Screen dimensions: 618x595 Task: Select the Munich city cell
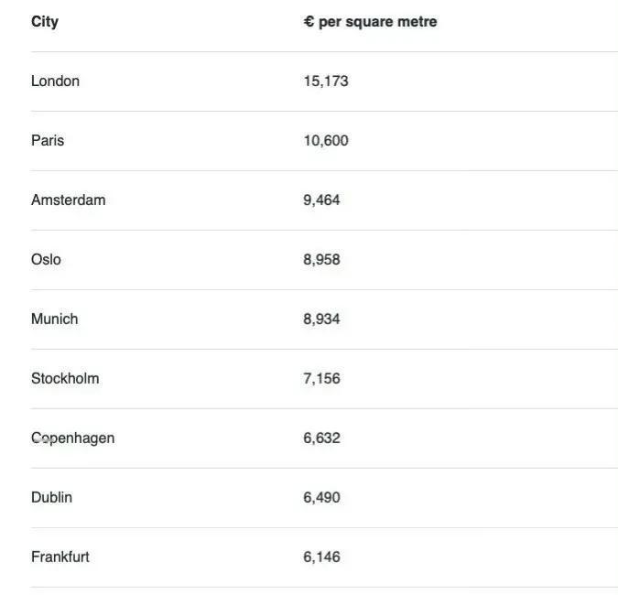click(54, 319)
